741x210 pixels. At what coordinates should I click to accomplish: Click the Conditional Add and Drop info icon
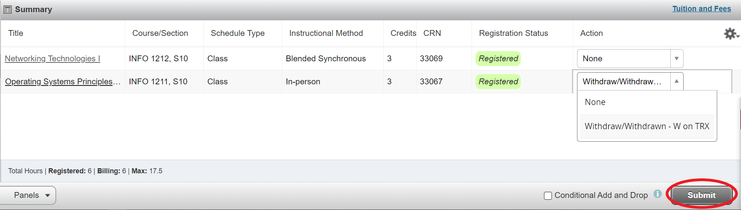click(x=657, y=194)
